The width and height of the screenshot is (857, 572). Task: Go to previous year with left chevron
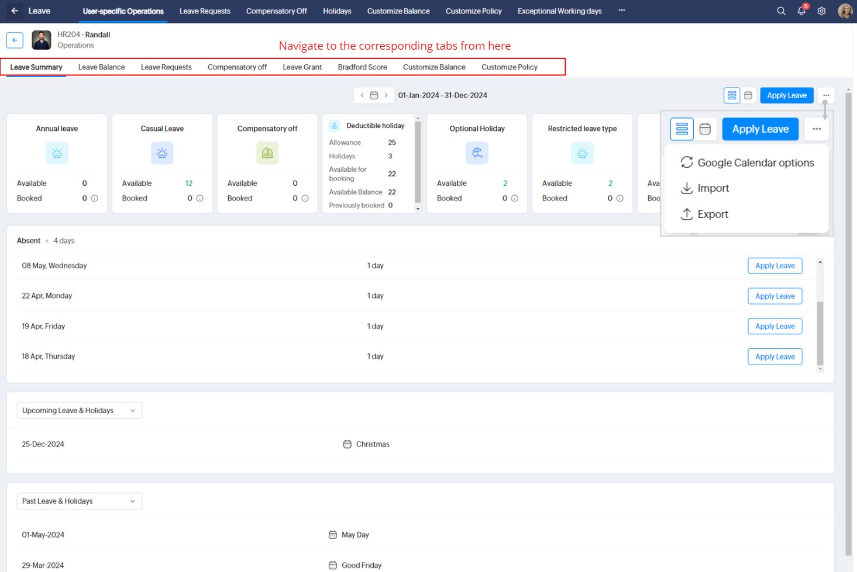pyautogui.click(x=362, y=95)
